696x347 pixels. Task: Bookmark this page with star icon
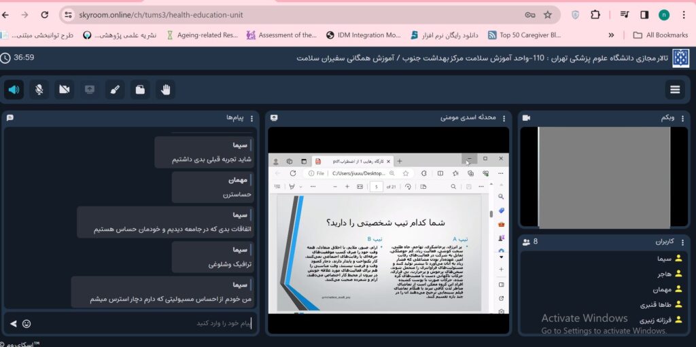tap(548, 15)
